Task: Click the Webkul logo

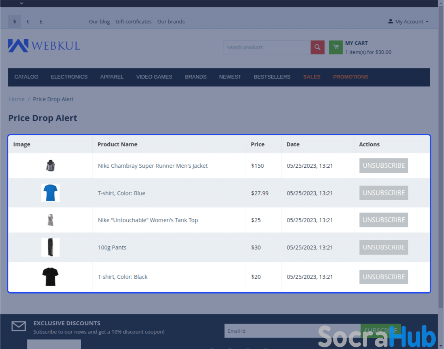Action: [x=44, y=46]
